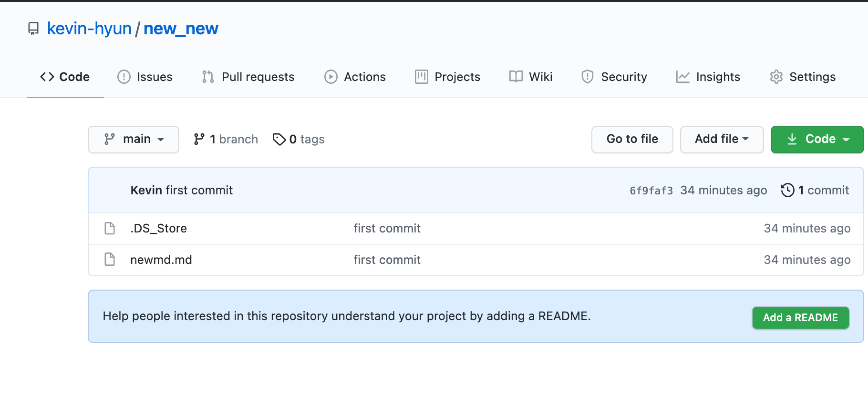868x403 pixels.
Task: Click the file icon next to newmd.md
Action: [x=110, y=260]
